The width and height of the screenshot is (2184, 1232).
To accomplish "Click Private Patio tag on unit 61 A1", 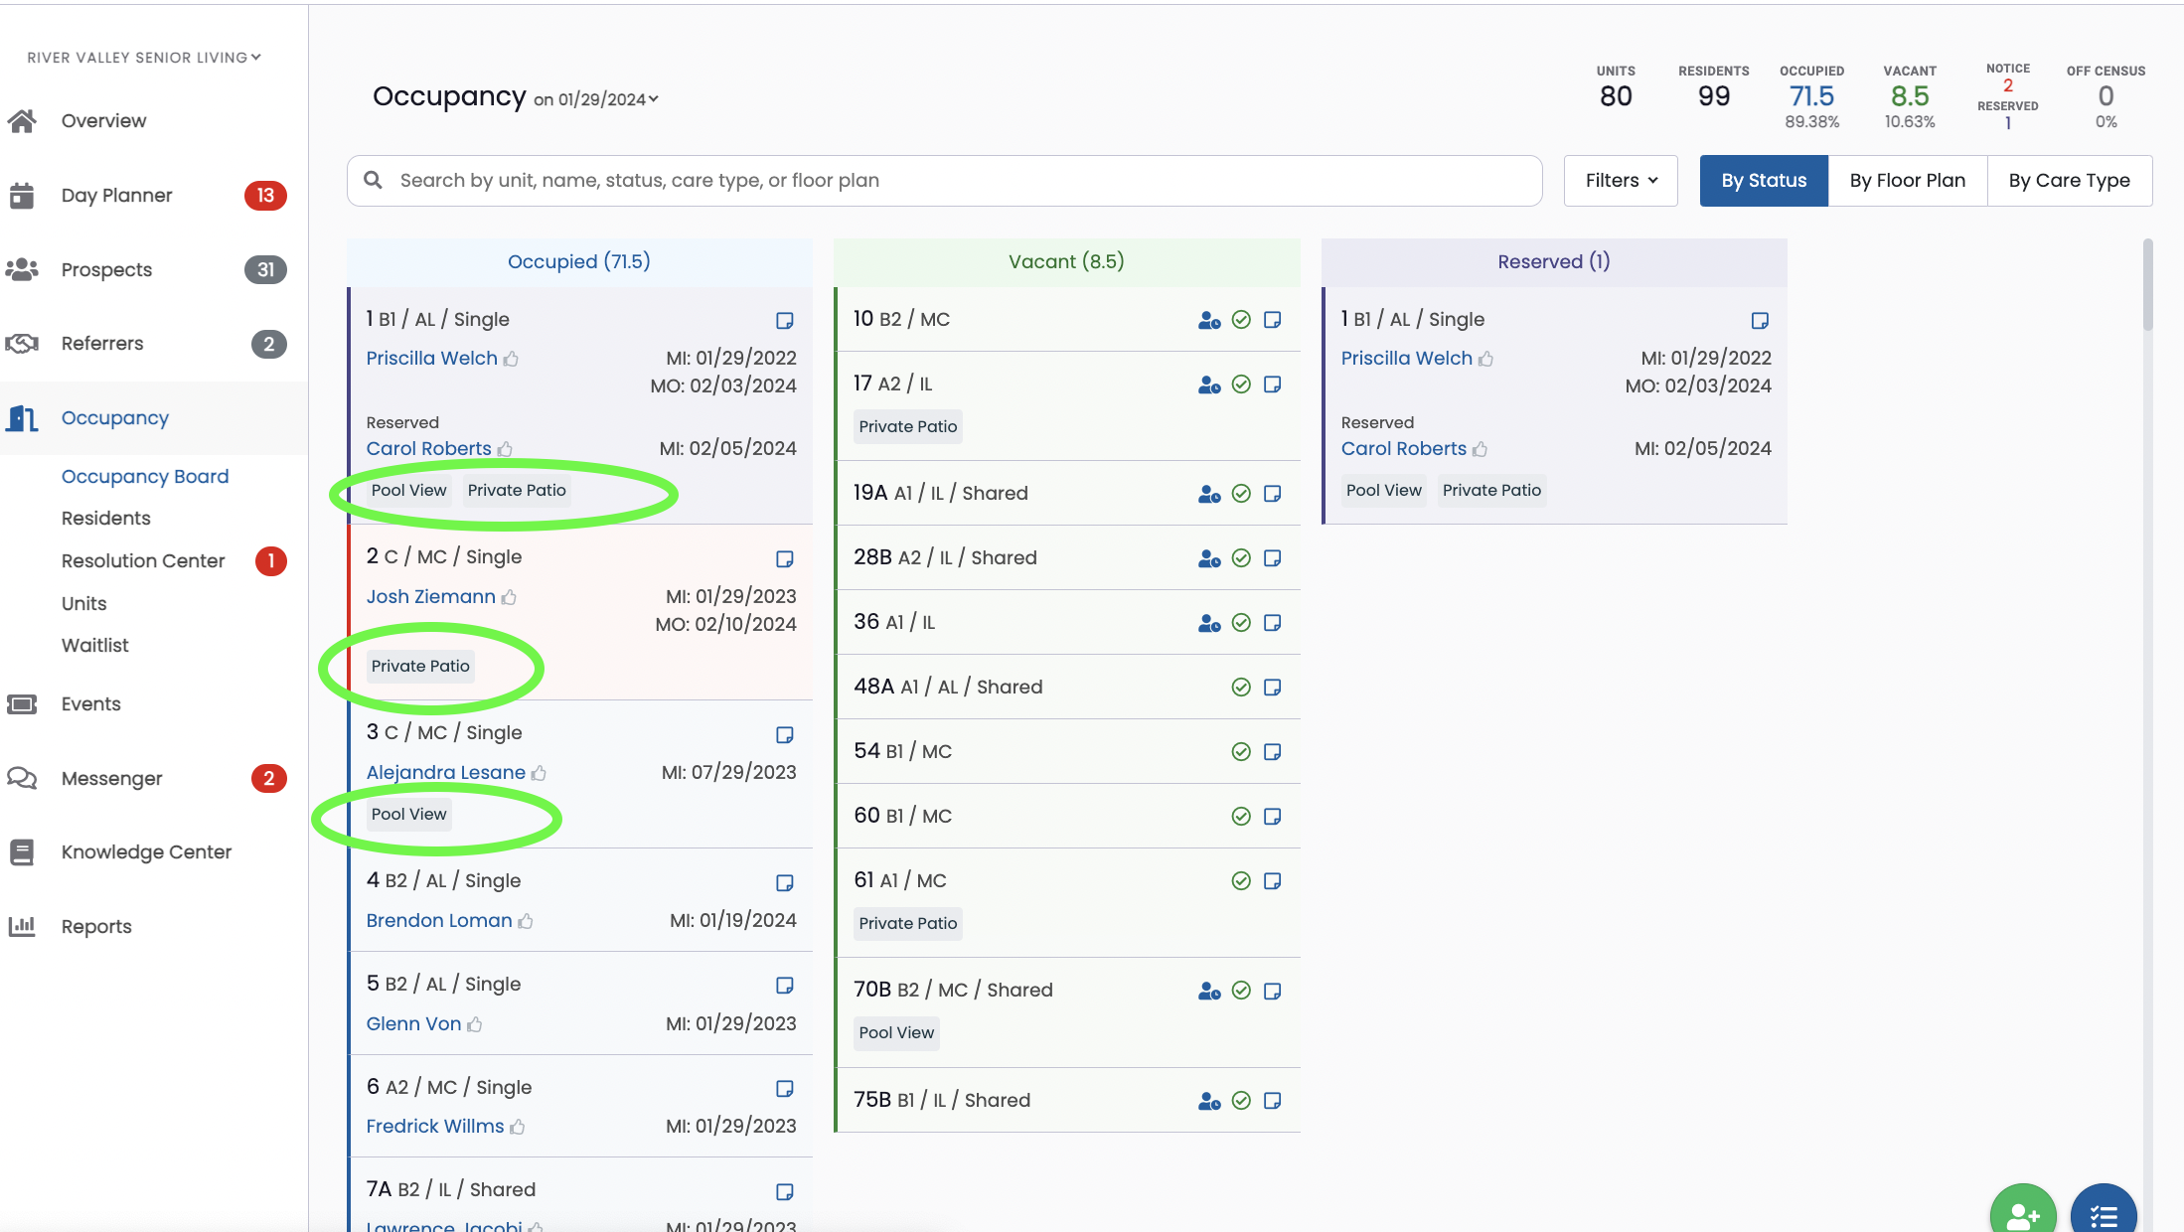I will tap(908, 924).
